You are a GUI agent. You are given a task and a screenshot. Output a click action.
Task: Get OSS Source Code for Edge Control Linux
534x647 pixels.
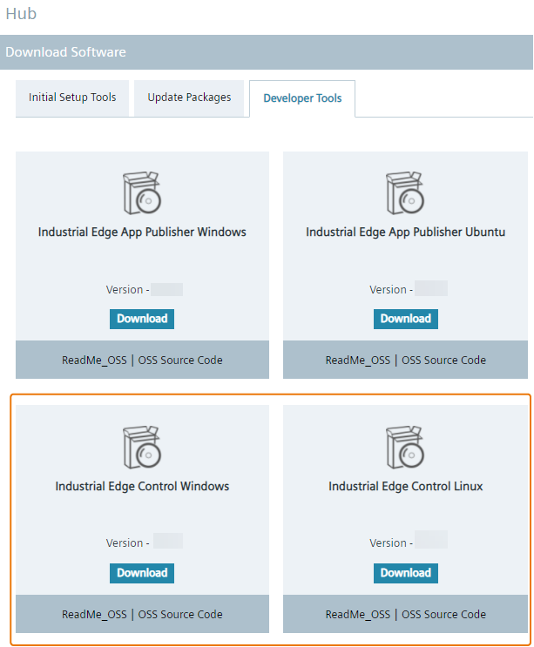pos(443,614)
